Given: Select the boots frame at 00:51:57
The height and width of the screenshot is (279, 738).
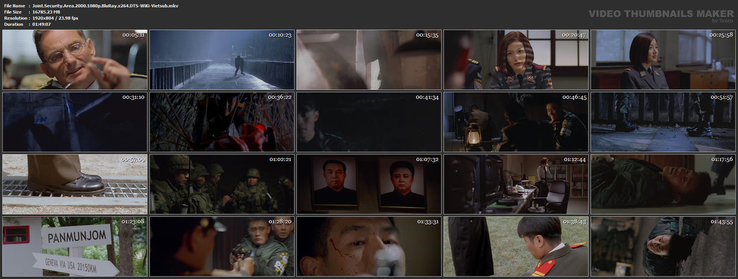Looking at the screenshot, I should click(663, 122).
